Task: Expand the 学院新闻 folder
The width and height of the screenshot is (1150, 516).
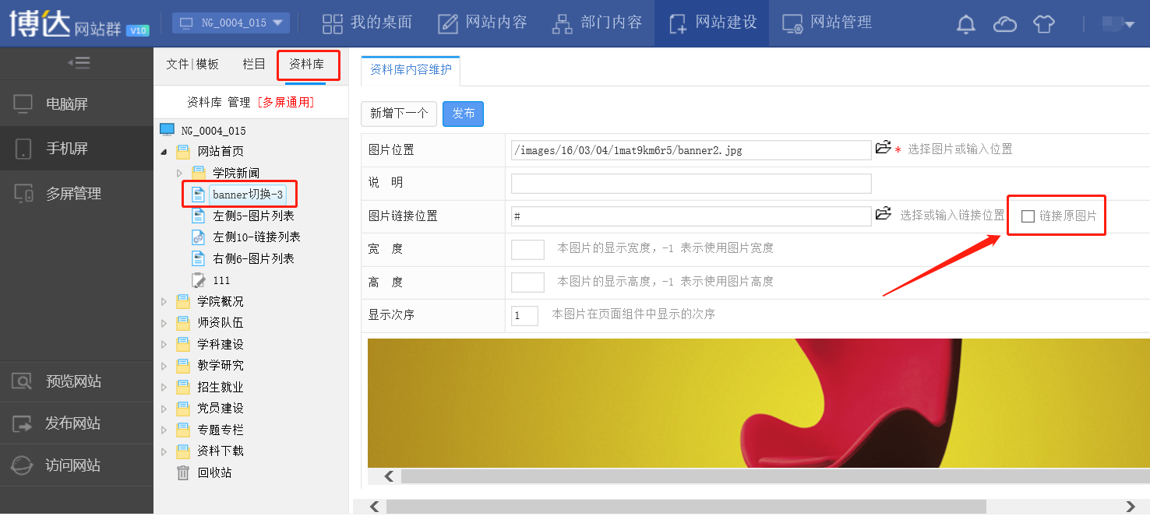Action: point(179,173)
